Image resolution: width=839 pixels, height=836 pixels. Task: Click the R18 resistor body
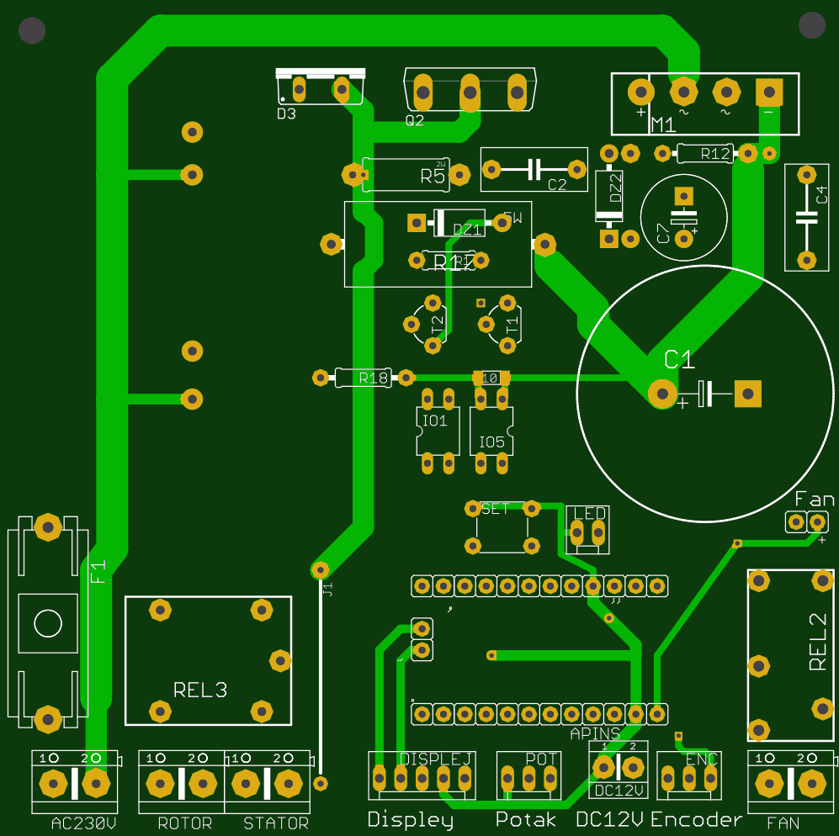tap(362, 378)
